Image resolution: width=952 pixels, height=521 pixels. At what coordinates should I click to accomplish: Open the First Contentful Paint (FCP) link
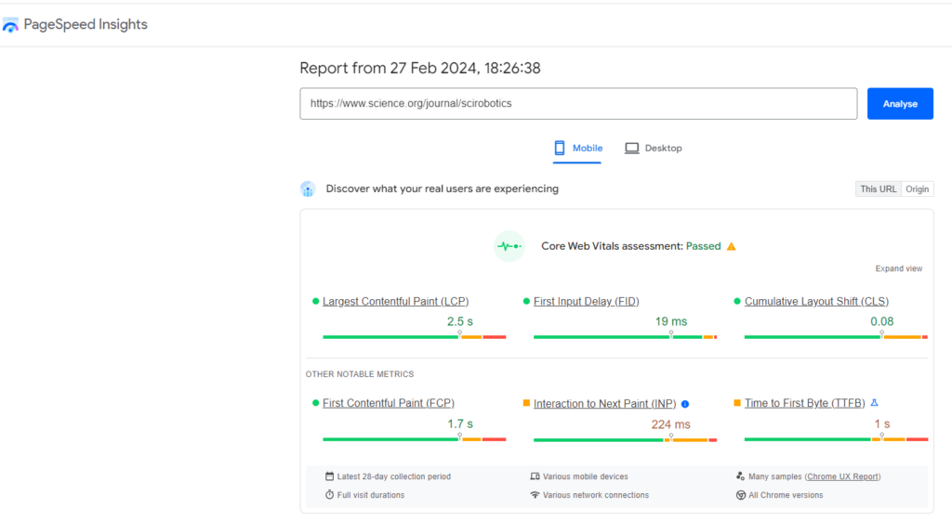[388, 403]
